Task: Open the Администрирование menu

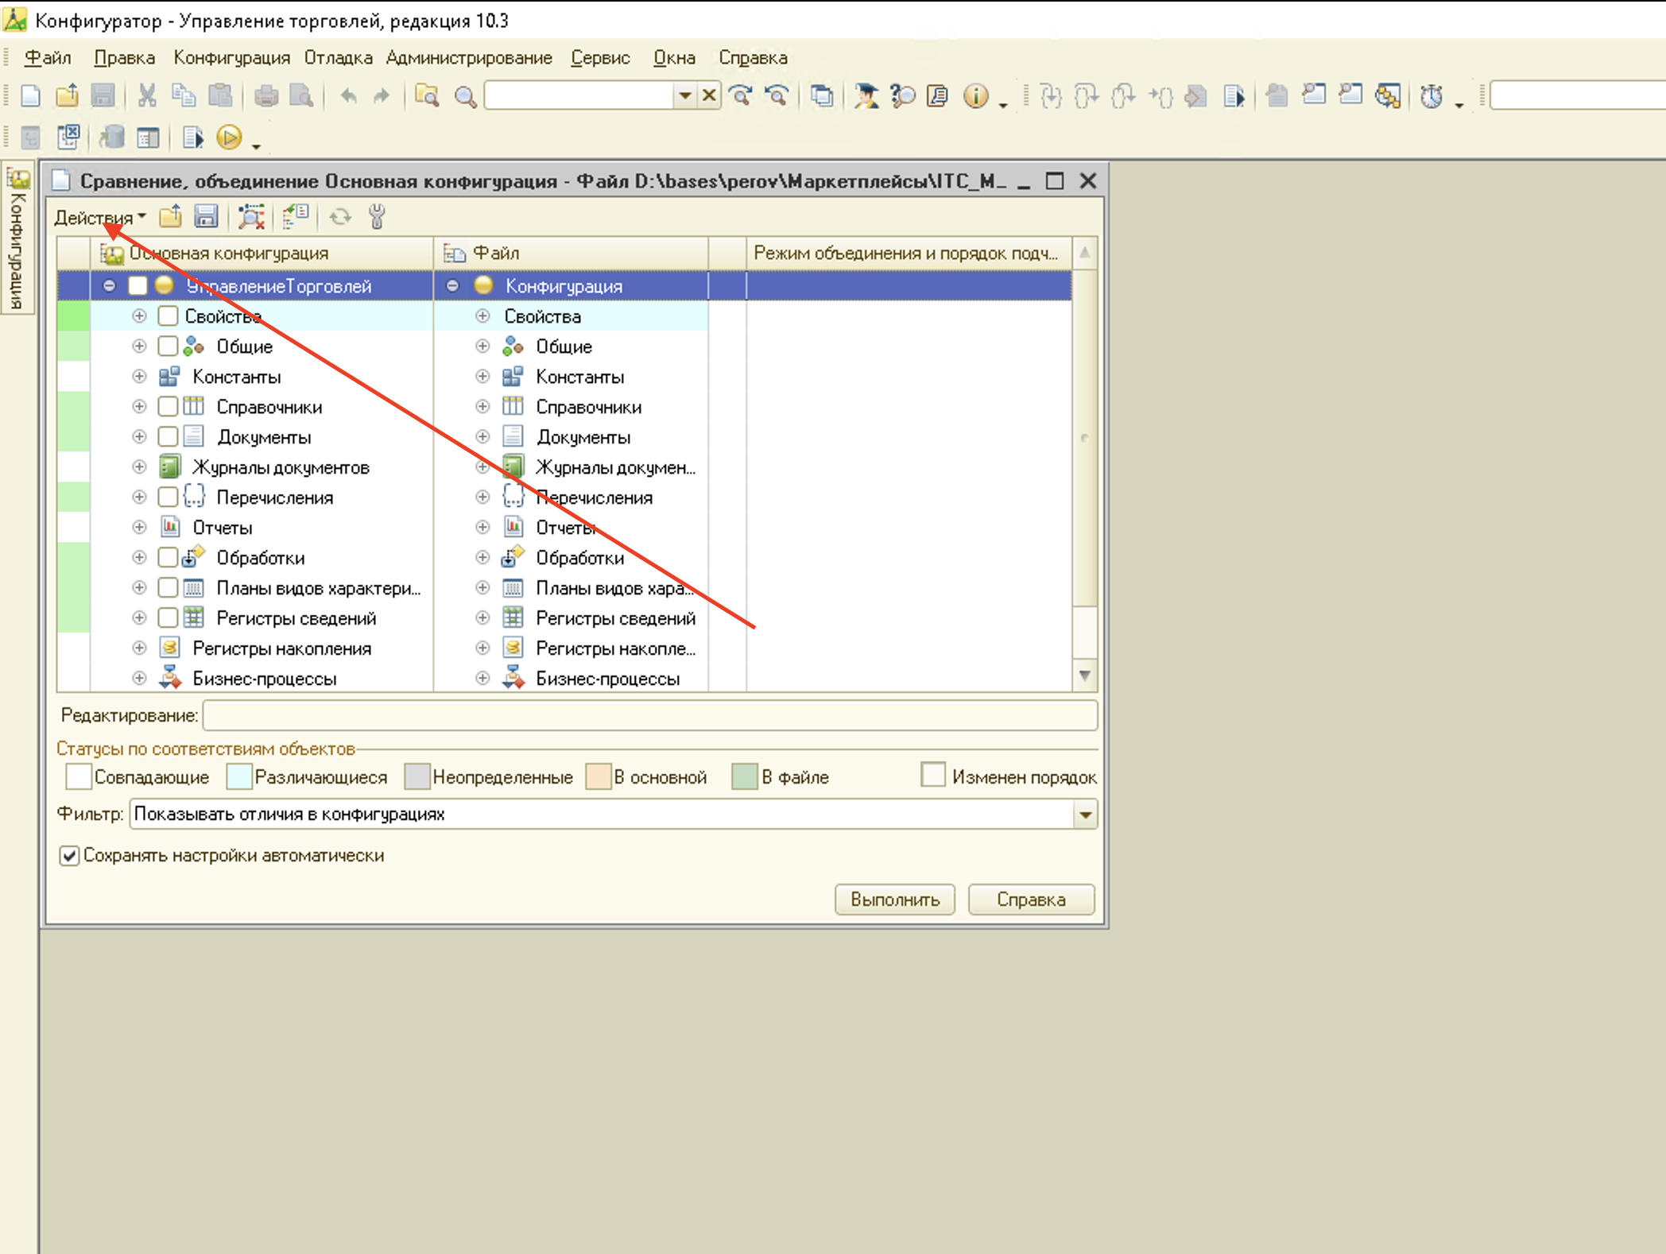Action: coord(469,58)
